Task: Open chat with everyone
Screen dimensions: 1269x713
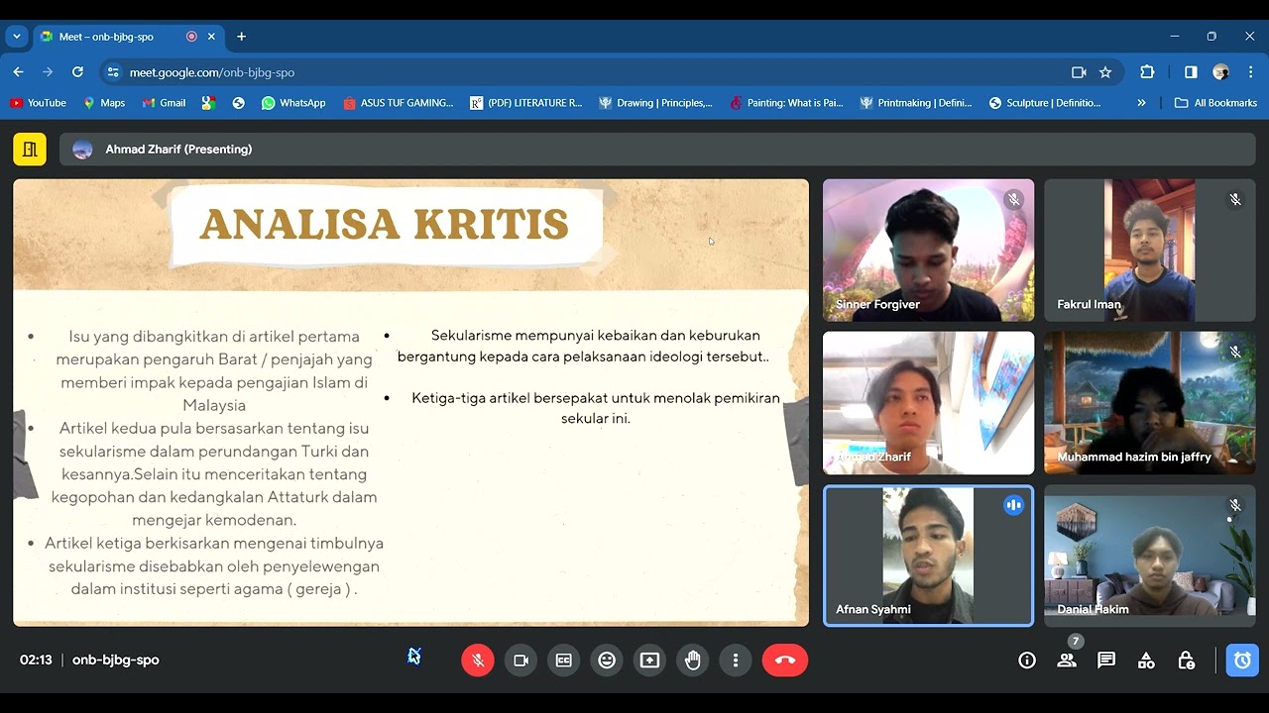Action: [x=1106, y=661]
